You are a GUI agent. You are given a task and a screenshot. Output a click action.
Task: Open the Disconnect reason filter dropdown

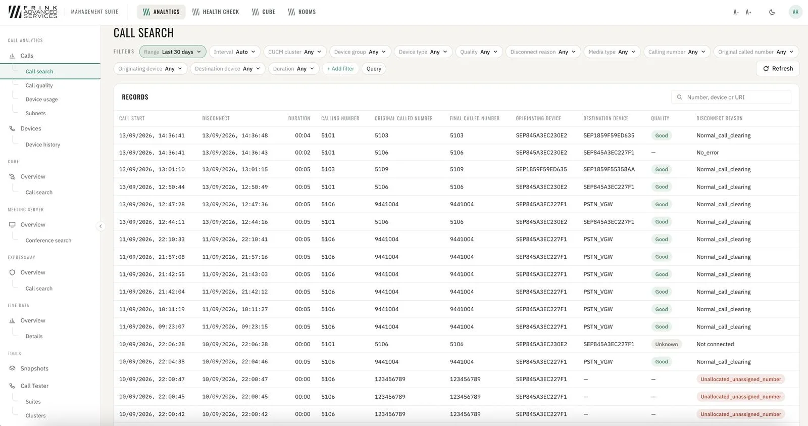tap(543, 52)
